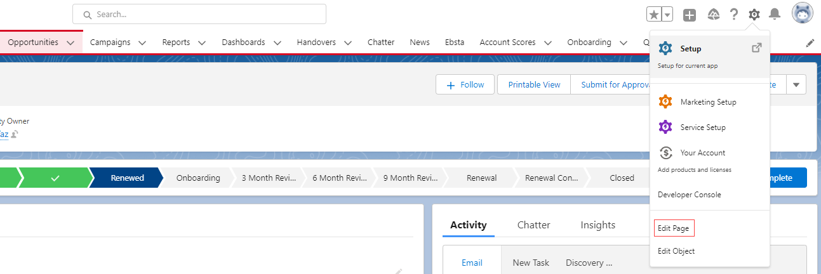Click the Follow button
The image size is (821, 274).
[x=465, y=84]
